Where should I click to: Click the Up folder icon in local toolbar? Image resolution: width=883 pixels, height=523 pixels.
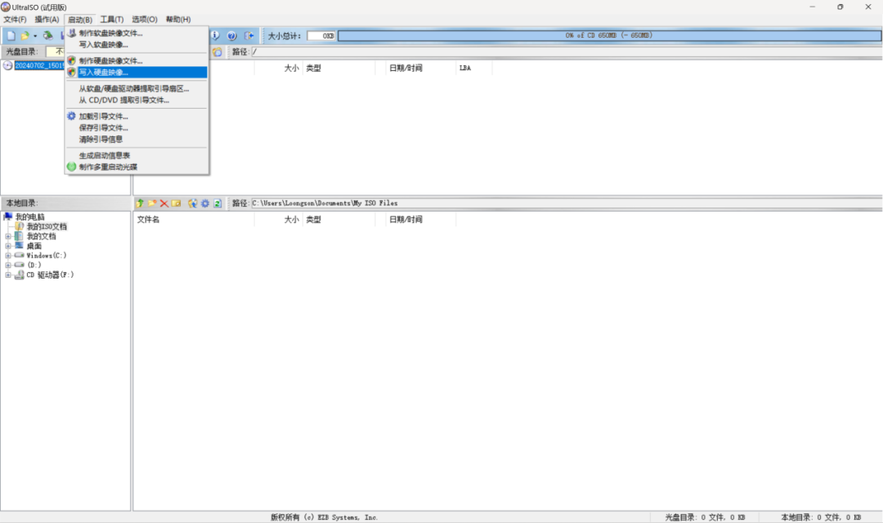(x=140, y=203)
